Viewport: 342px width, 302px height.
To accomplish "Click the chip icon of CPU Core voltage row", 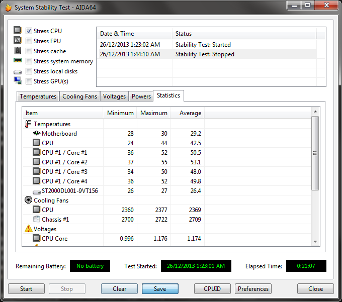I will point(36,238).
